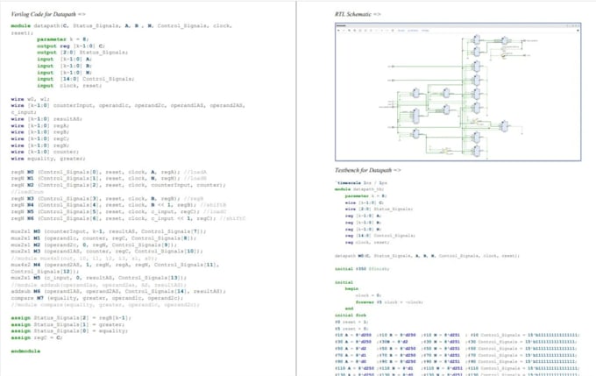Screen dimensions: 596x376
Task: Click the '#5 reset = 0;' line
Action: click(351, 329)
